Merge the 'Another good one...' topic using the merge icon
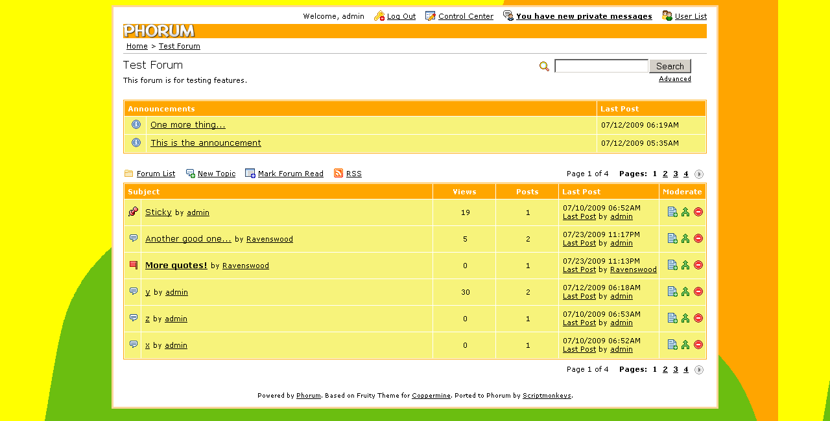This screenshot has height=421, width=830. 685,238
